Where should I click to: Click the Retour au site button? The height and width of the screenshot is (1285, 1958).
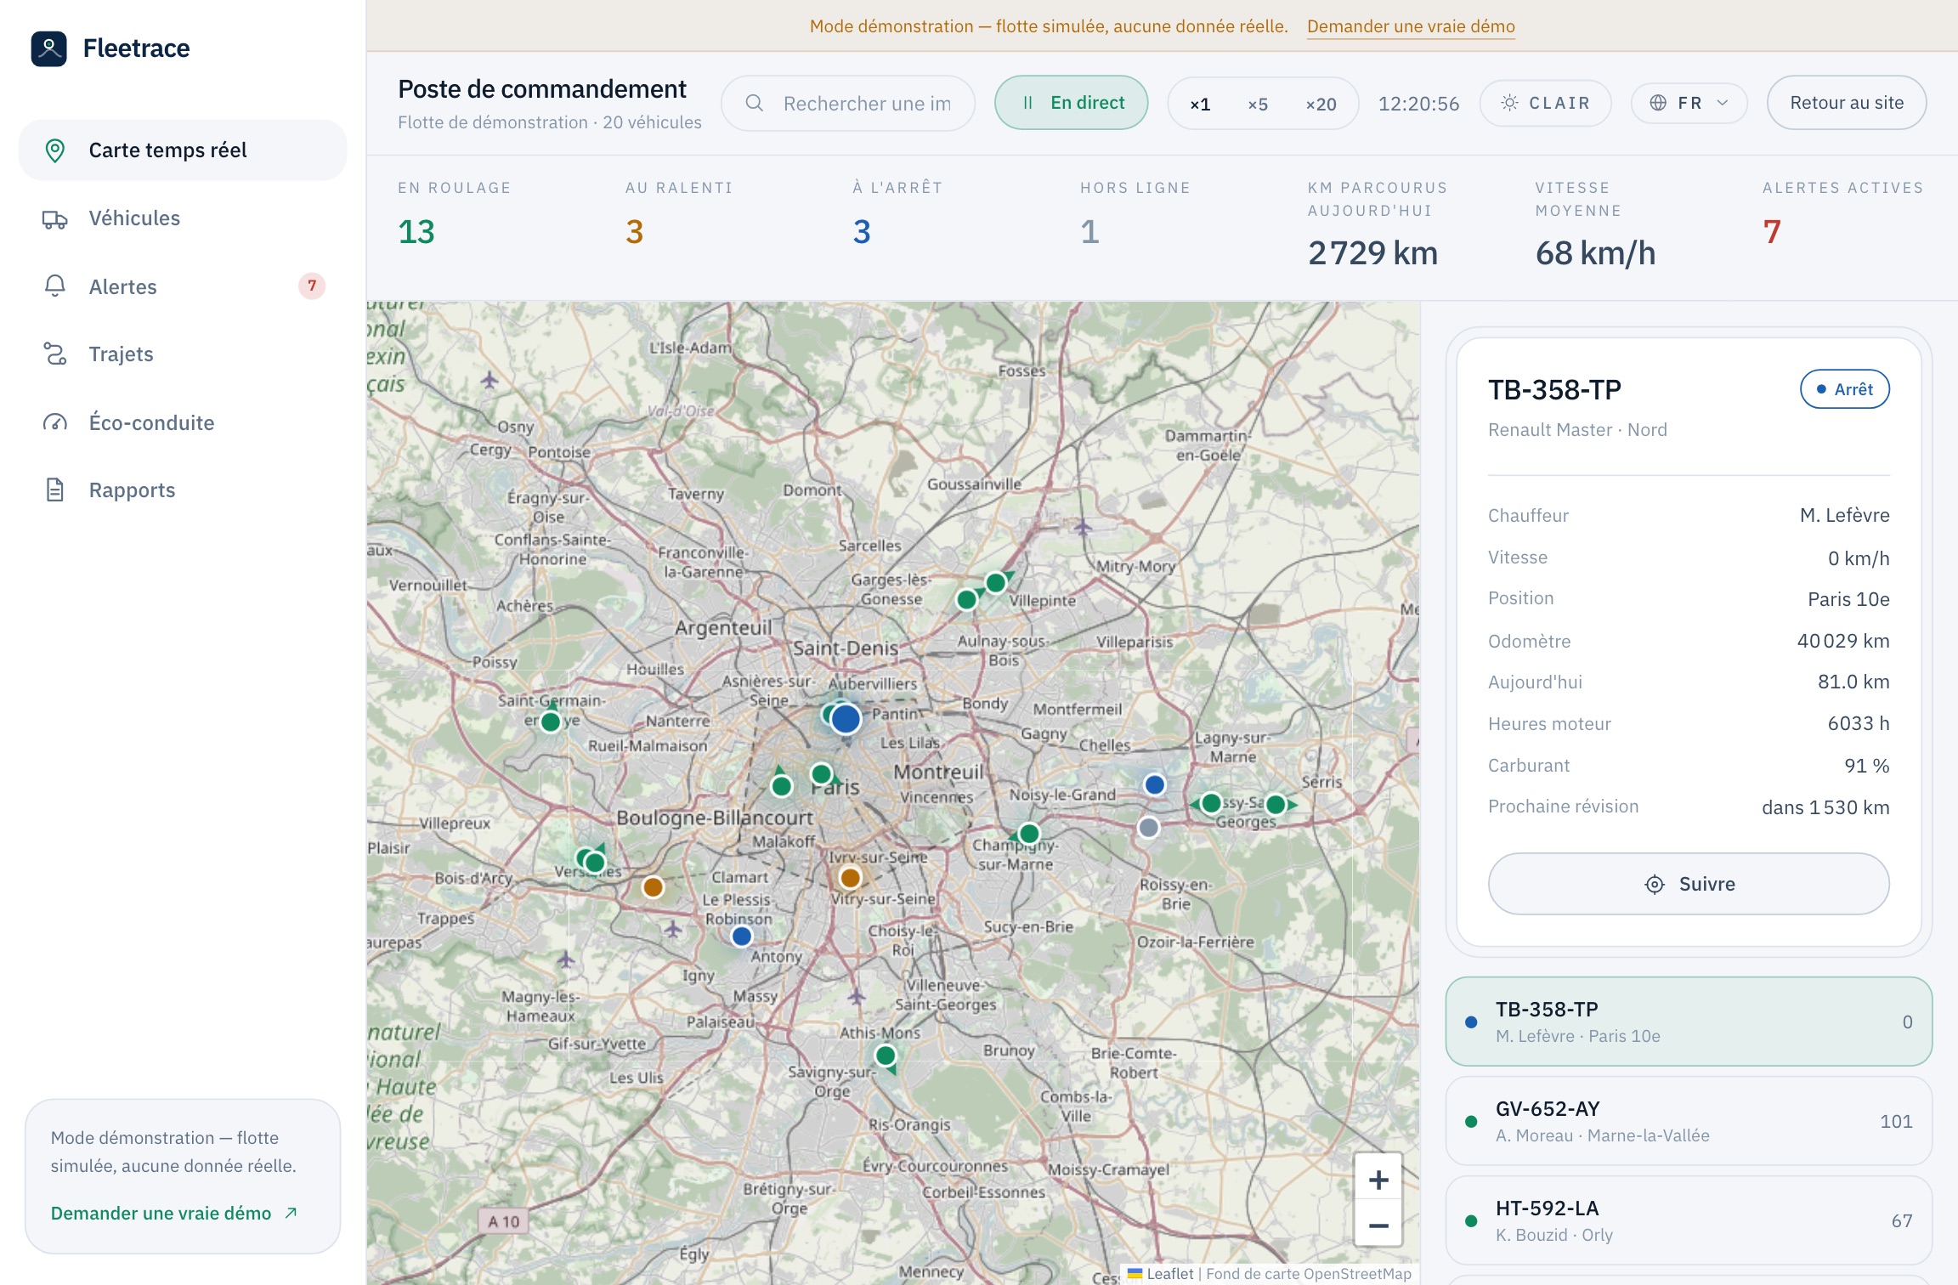click(x=1847, y=103)
